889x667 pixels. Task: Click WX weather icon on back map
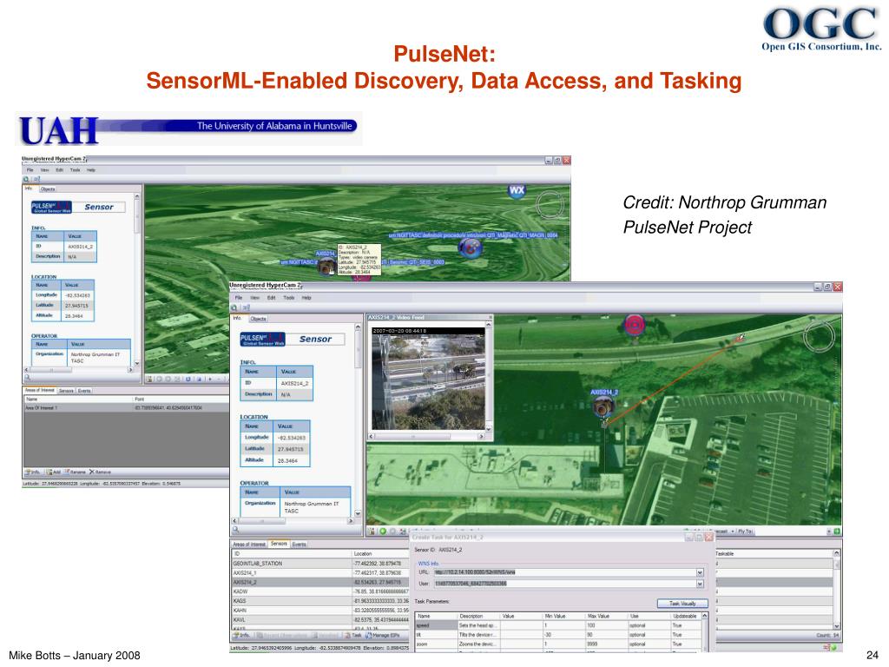tap(517, 190)
